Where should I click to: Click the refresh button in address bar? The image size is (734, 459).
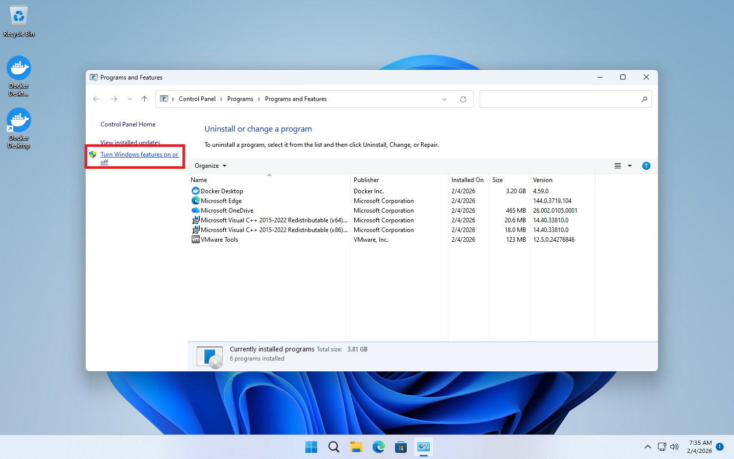pyautogui.click(x=463, y=99)
